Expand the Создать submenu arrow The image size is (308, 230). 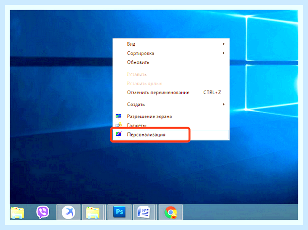(x=224, y=104)
